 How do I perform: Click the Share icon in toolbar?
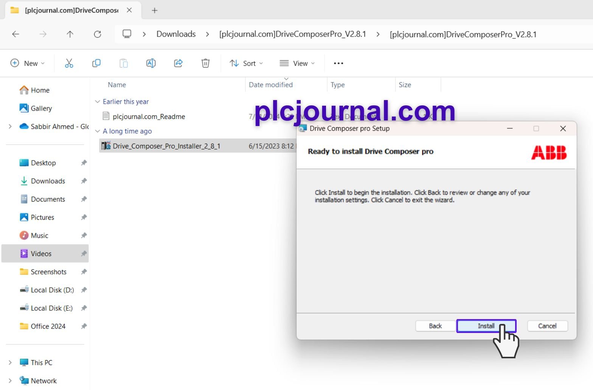point(178,63)
